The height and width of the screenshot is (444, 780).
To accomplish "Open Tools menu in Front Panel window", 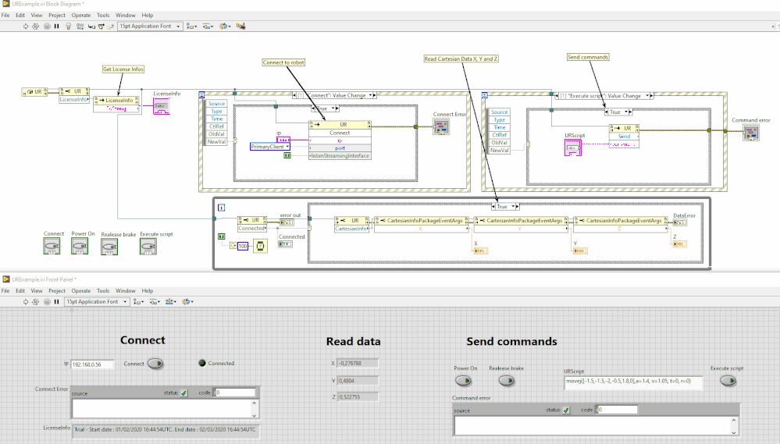I will point(103,290).
